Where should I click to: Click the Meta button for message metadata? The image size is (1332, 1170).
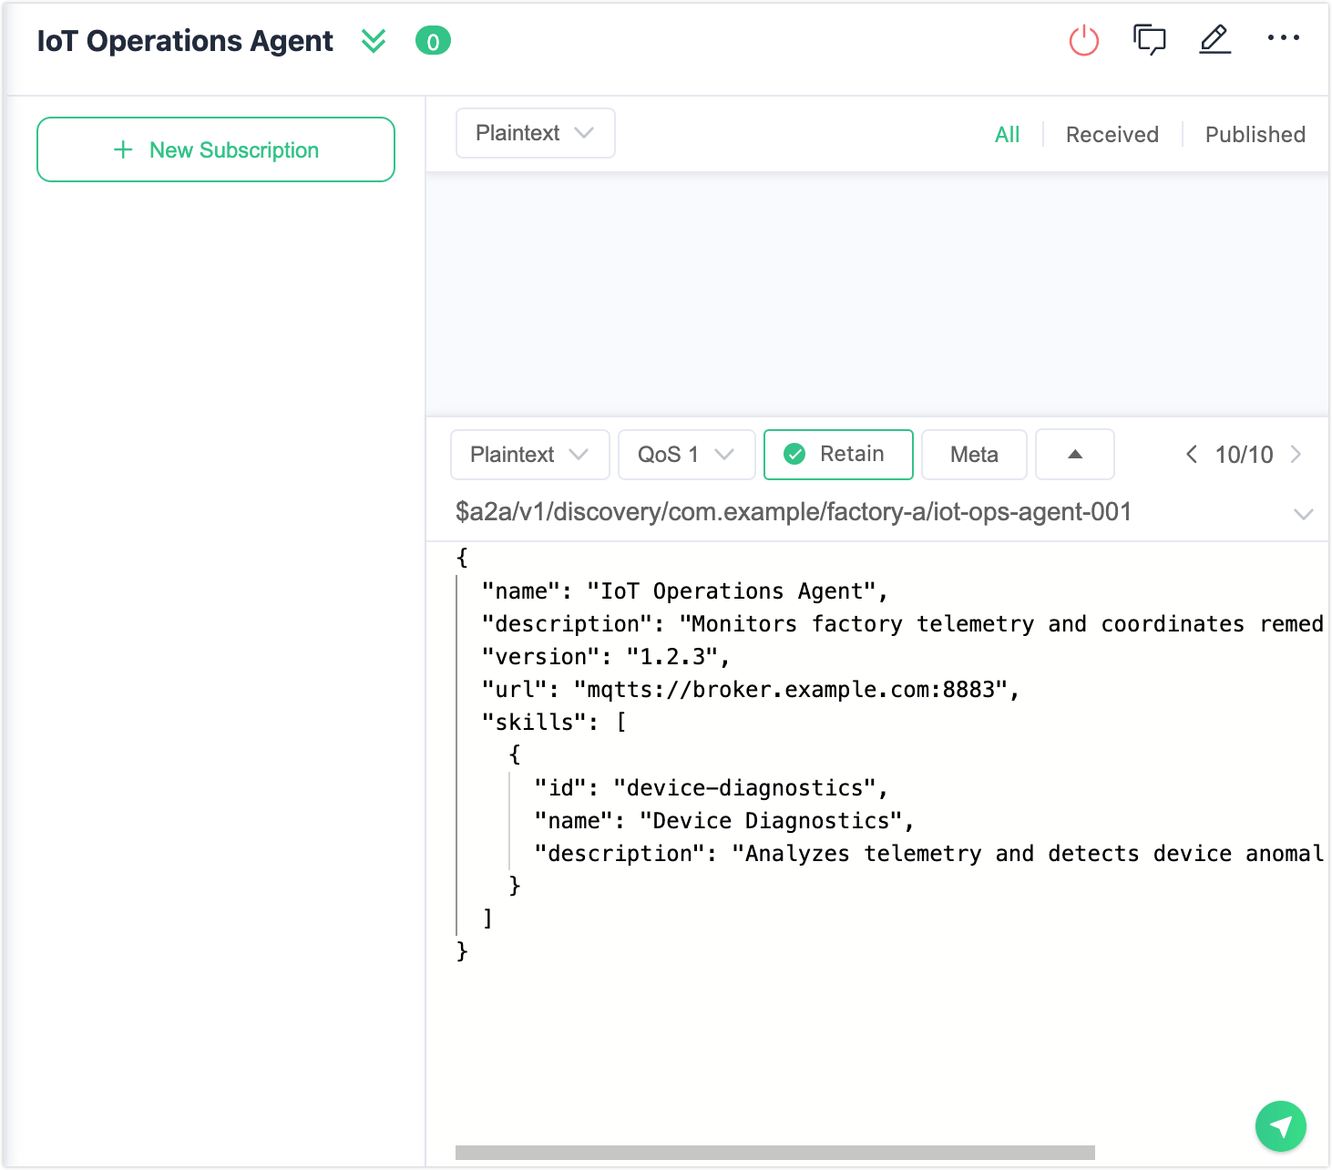[973, 454]
